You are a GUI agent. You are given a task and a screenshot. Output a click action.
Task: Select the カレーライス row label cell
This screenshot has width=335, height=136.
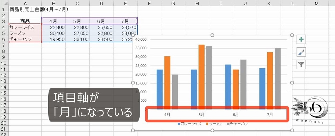tap(25, 27)
